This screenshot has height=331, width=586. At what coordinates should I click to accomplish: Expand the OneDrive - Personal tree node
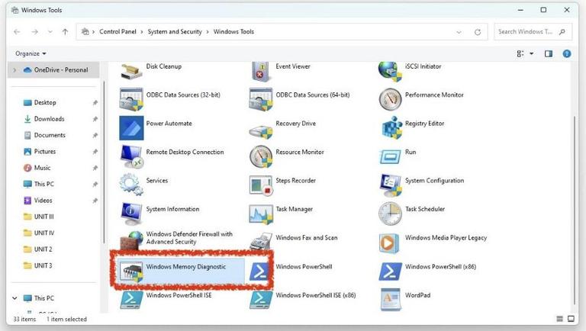tap(14, 70)
